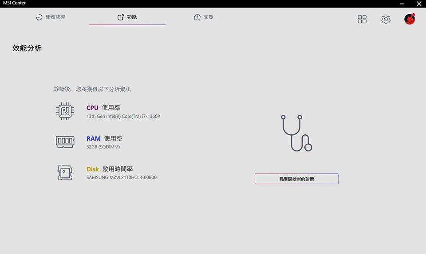Viewport: 426px width, 254px height.
Task: Open the red dragon user avatar
Action: pyautogui.click(x=410, y=19)
